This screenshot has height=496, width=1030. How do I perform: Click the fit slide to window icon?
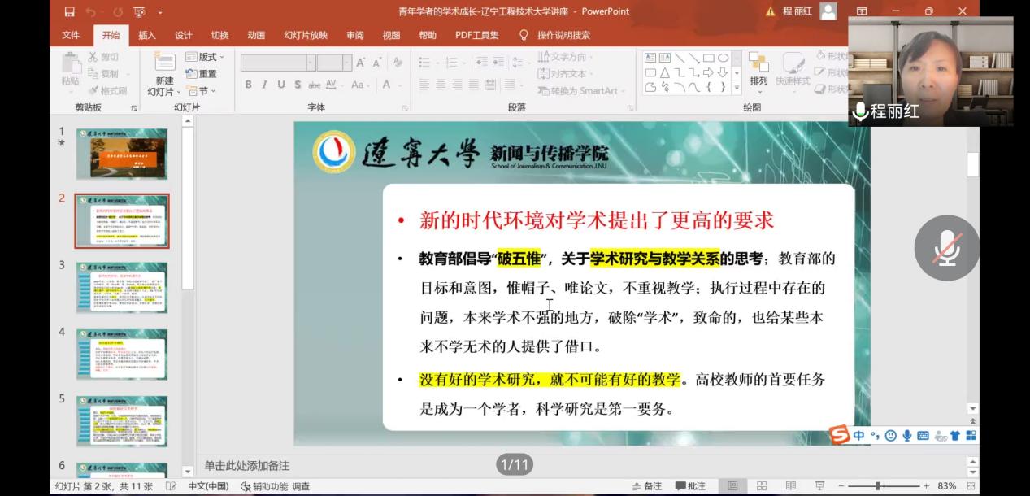click(971, 486)
